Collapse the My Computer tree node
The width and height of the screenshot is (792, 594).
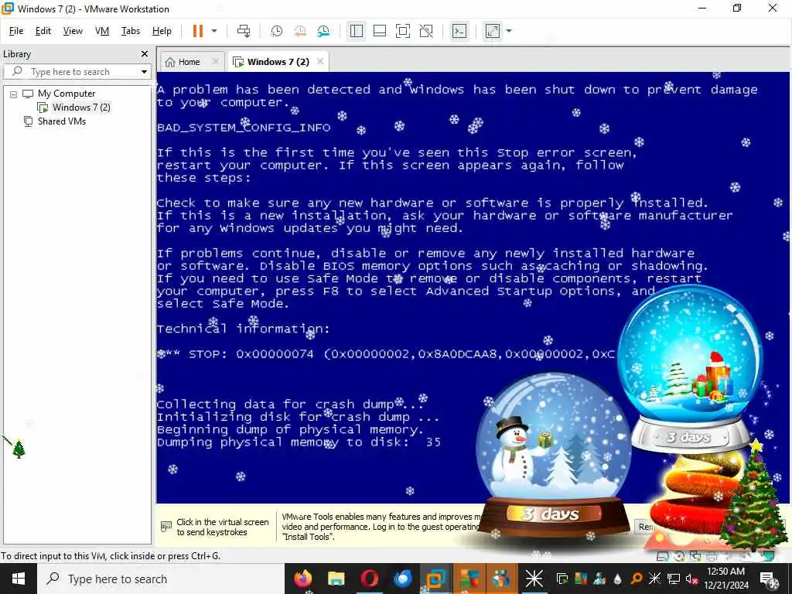click(x=14, y=94)
